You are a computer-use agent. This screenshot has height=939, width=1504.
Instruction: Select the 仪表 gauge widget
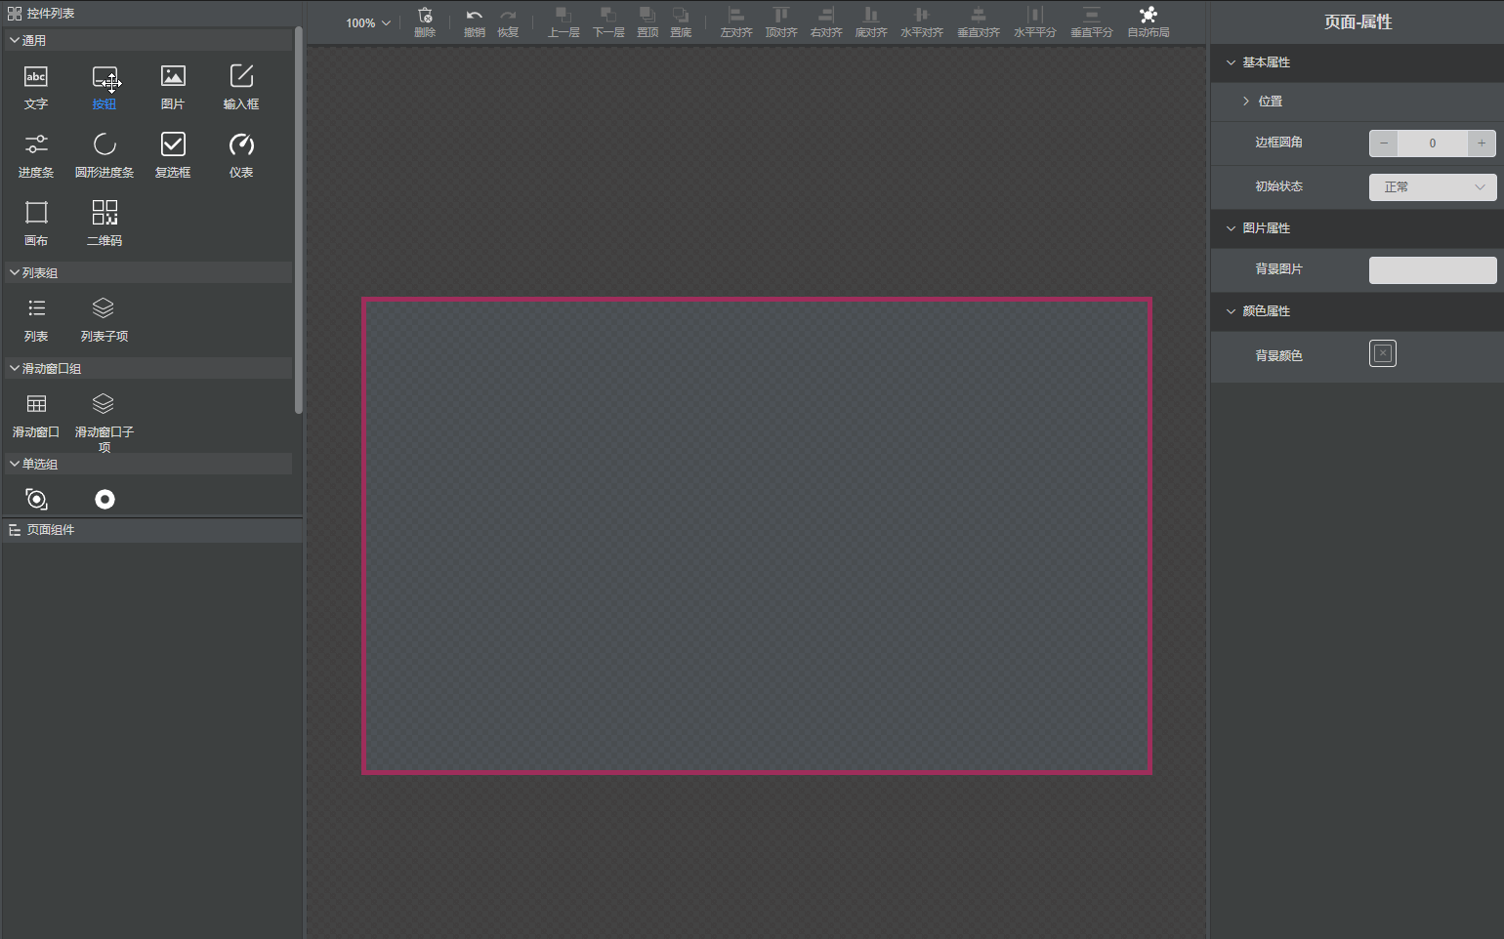click(x=241, y=156)
